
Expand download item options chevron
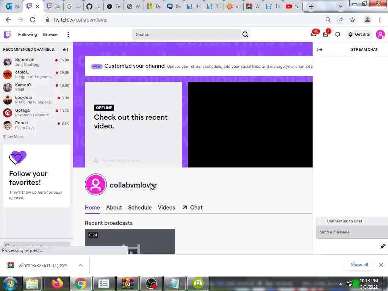click(x=81, y=265)
